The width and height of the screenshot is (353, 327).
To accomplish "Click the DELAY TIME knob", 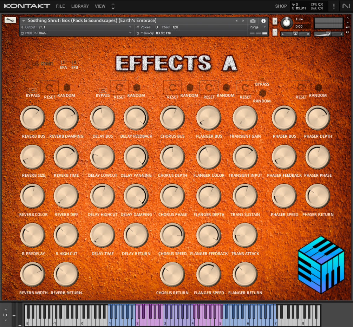I will (x=103, y=235).
